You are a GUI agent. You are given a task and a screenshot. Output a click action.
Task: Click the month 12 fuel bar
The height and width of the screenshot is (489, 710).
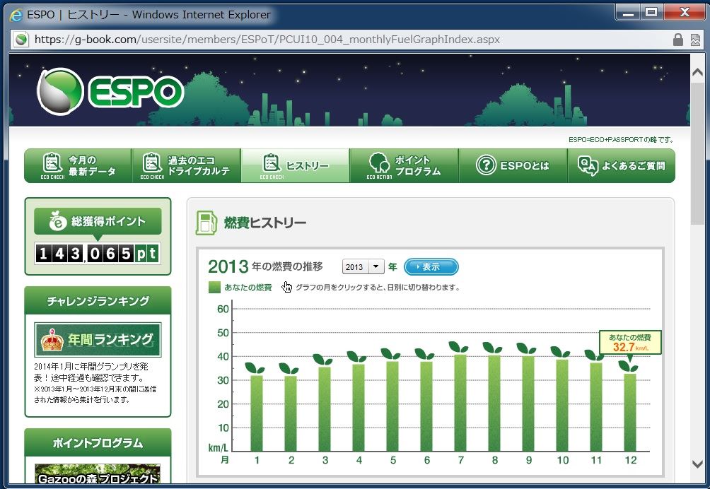tap(630, 412)
